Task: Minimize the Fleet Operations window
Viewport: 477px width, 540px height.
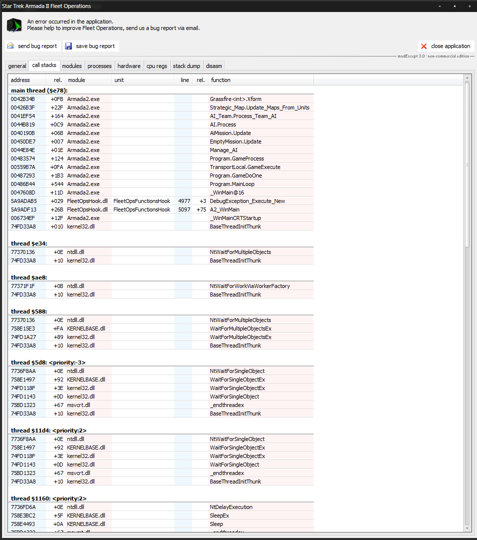Action: (440, 6)
